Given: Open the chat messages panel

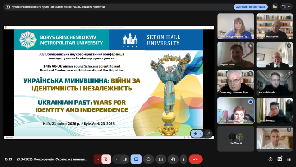Looking at the screenshot, I should coord(279,159).
